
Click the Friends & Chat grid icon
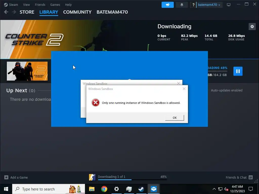(251, 177)
